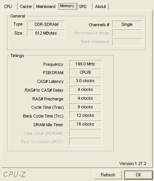This screenshot has width=154, height=181.
Task: Click the General group heading
Action: click(17, 16)
